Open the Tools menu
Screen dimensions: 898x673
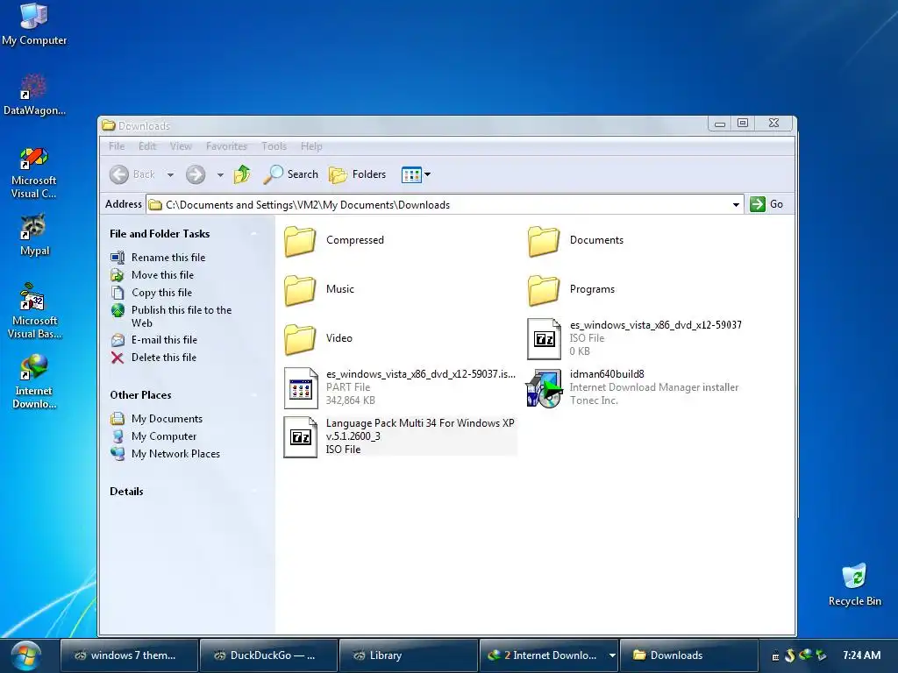tap(274, 146)
